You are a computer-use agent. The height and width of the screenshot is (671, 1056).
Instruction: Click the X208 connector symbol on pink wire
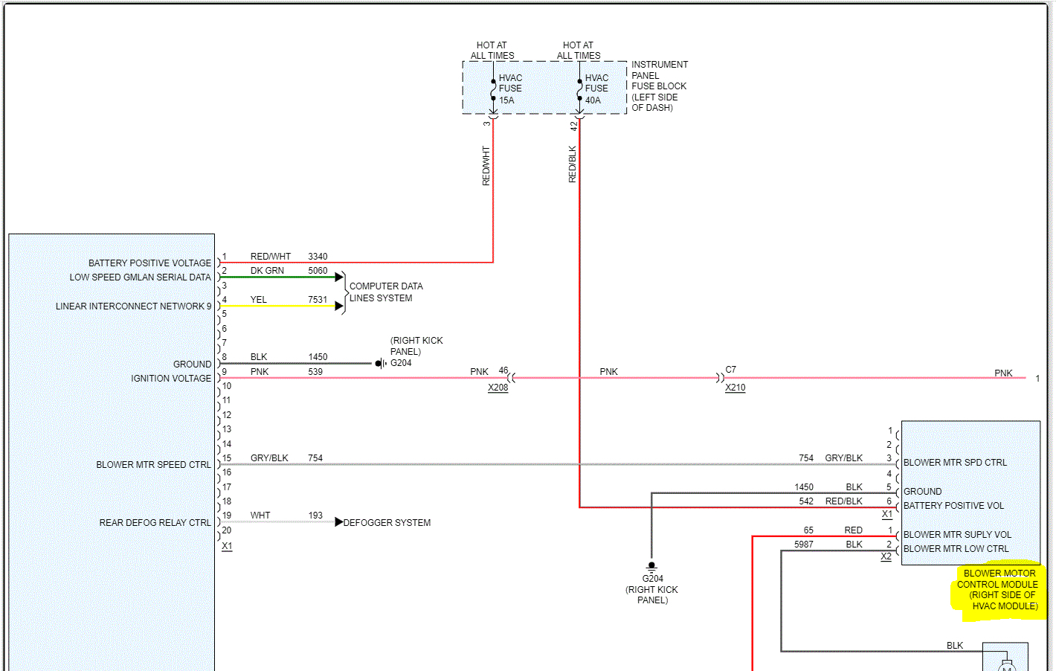coord(511,378)
